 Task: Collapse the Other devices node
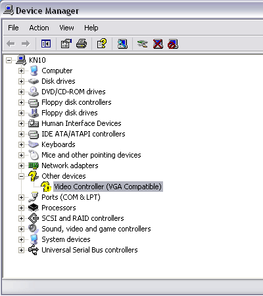click(x=21, y=176)
